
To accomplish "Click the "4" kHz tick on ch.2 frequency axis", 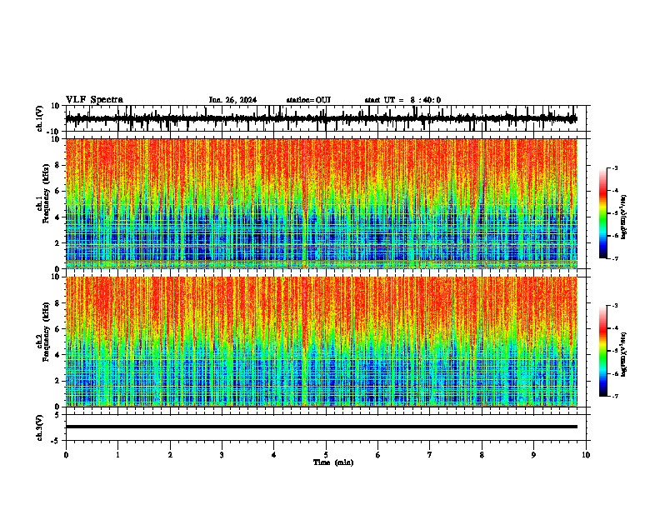I will [58, 355].
